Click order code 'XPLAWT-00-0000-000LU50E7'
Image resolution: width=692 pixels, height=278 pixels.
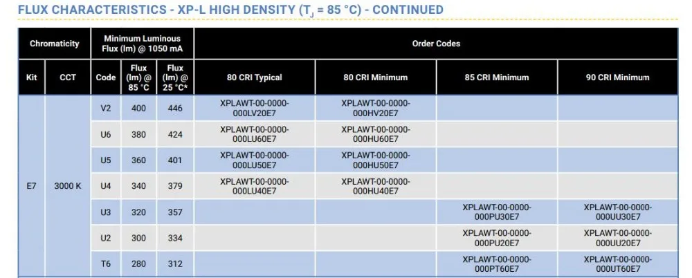pyautogui.click(x=254, y=160)
